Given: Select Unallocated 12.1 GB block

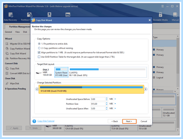Looking at the screenshot, I should click(x=169, y=113).
